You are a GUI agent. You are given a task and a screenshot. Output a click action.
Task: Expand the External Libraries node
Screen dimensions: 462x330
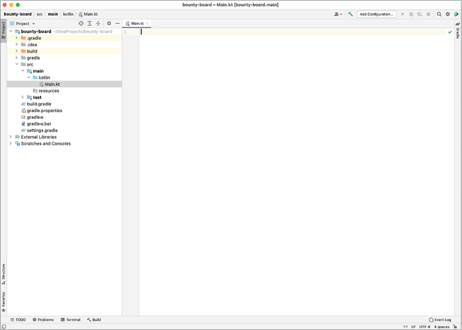pos(11,137)
